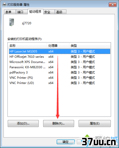Click the server tower icon
The height and width of the screenshot is (148, 119).
pos(11,22)
